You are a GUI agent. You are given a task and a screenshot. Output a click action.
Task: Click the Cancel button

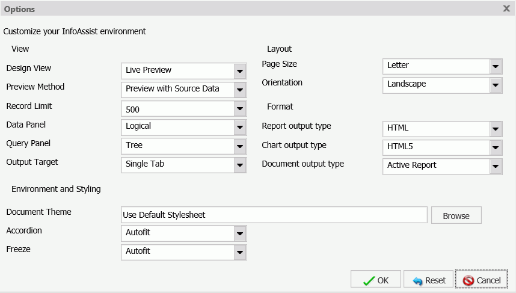point(482,279)
